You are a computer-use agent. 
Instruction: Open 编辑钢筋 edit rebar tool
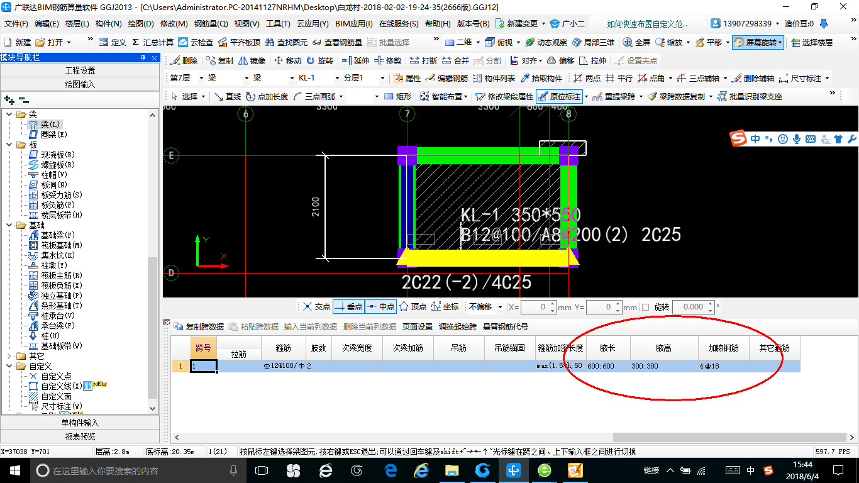(x=446, y=79)
